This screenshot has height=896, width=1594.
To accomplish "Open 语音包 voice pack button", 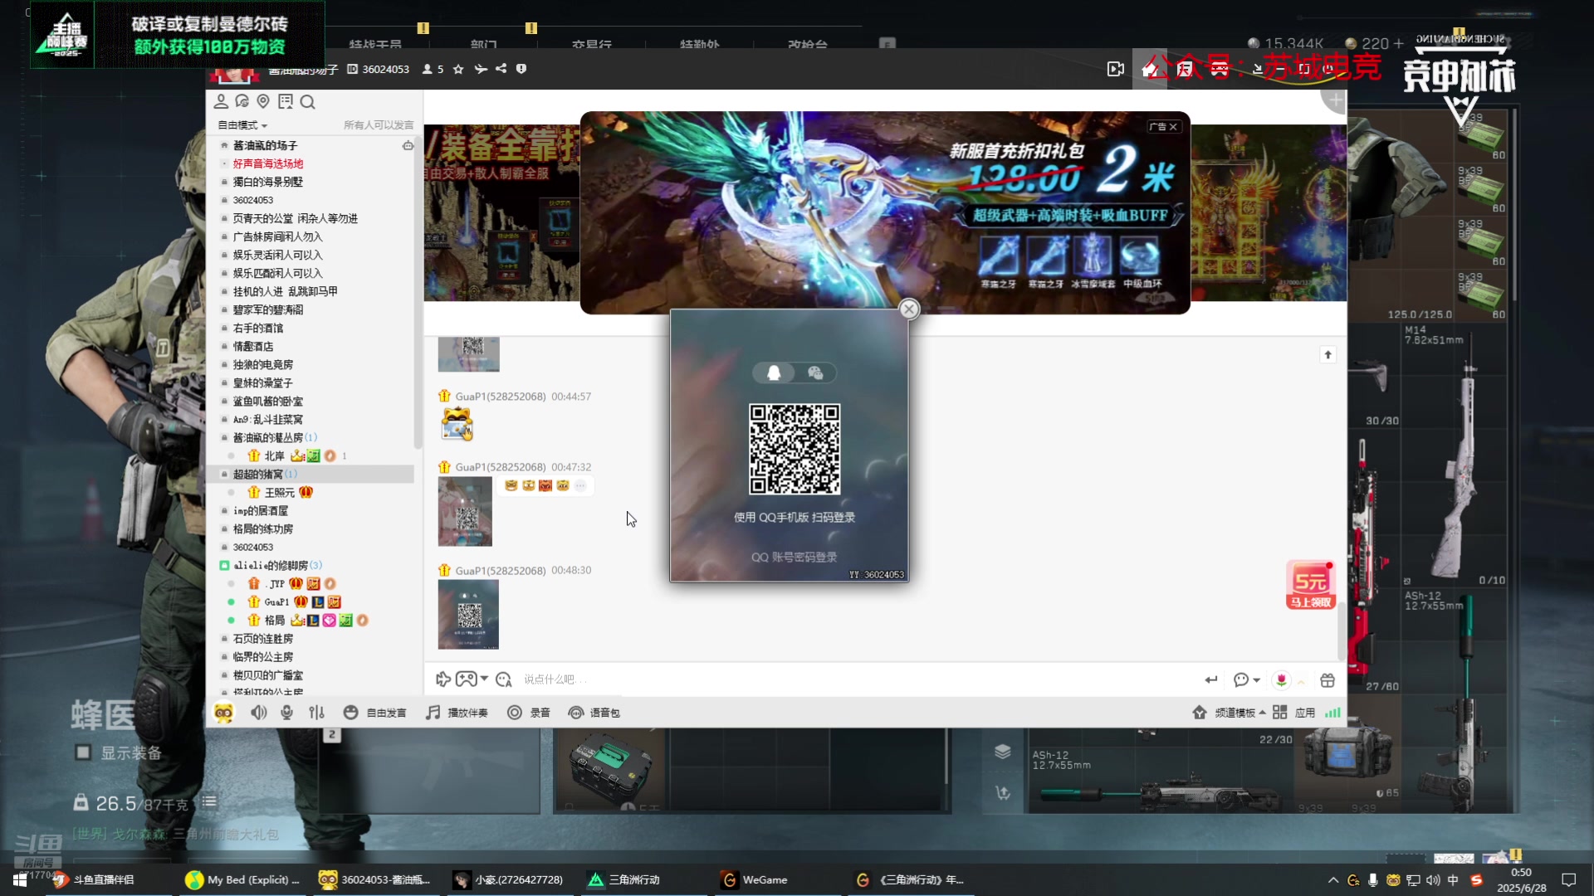I will (594, 713).
